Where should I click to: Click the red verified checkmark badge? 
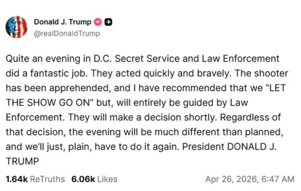(x=98, y=22)
